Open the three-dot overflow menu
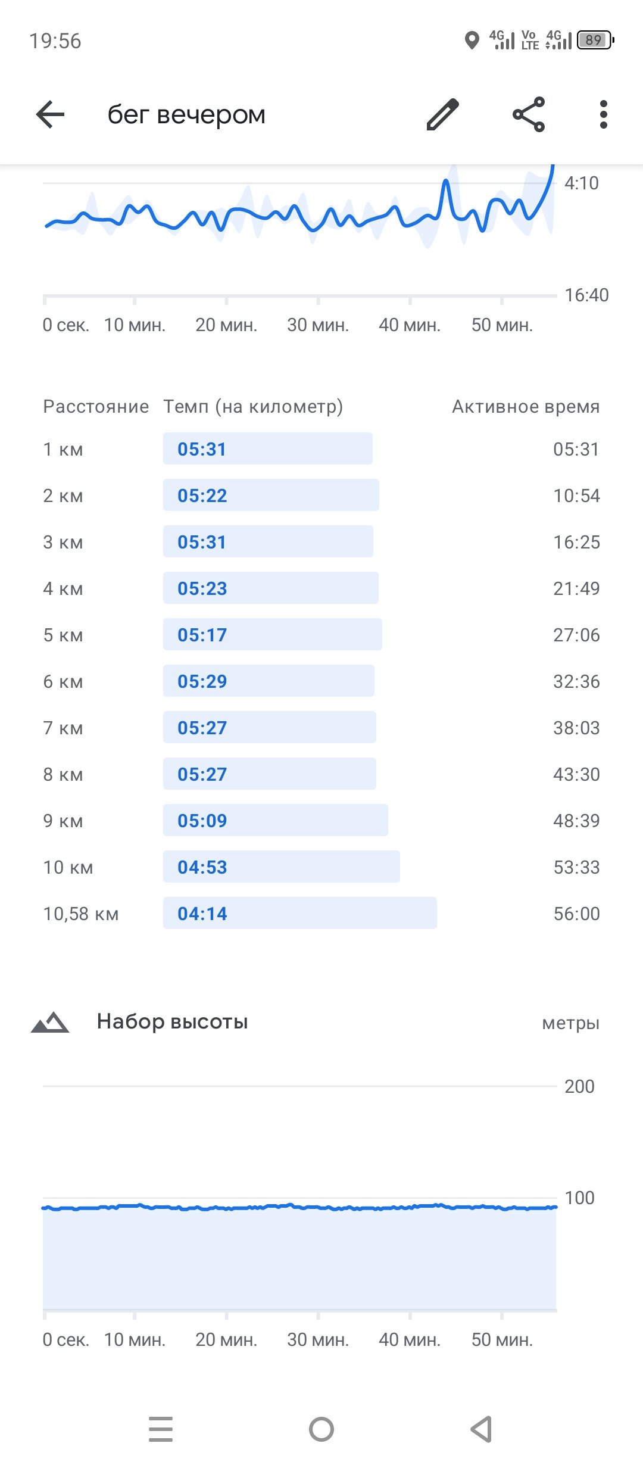The width and height of the screenshot is (643, 1465). (x=604, y=114)
